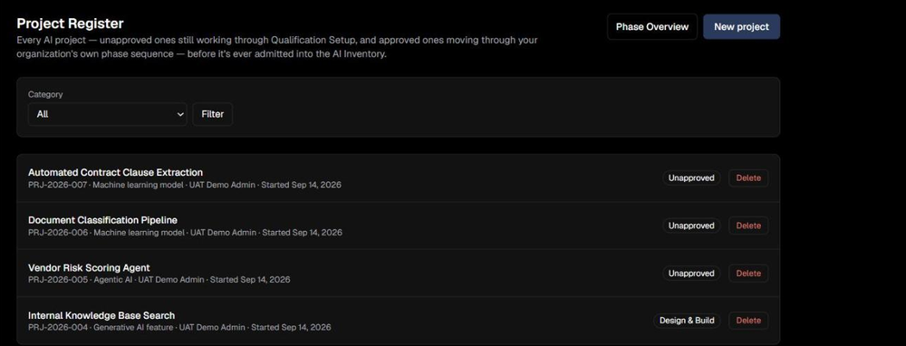Viewport: 906px width, 346px height.
Task: Create a New project
Action: (x=741, y=26)
